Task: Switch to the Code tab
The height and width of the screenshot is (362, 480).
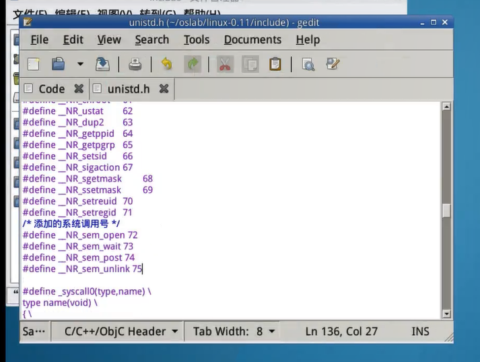Action: coord(51,88)
